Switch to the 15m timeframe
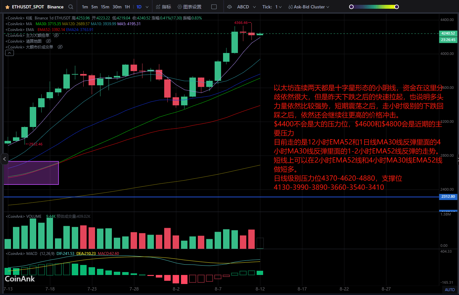459x295 pixels. [x=105, y=7]
